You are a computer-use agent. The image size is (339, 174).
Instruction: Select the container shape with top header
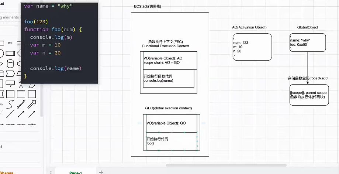point(21,94)
